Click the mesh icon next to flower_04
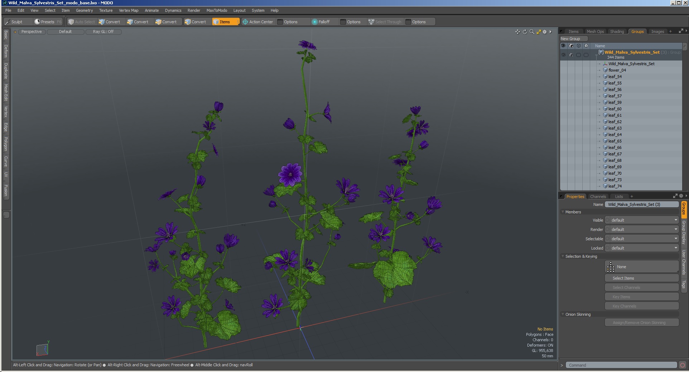This screenshot has width=689, height=372. [605, 70]
